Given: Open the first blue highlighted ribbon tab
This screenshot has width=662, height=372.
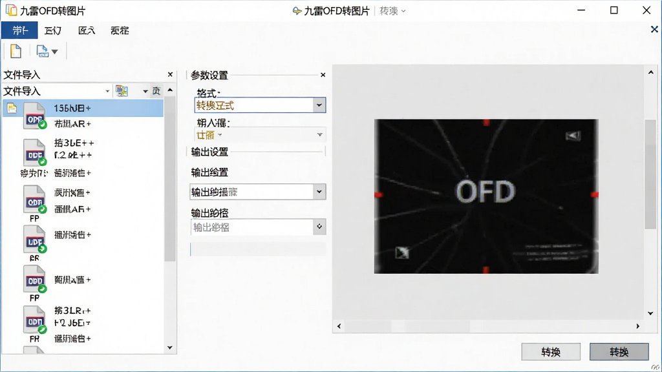Looking at the screenshot, I should 20,30.
